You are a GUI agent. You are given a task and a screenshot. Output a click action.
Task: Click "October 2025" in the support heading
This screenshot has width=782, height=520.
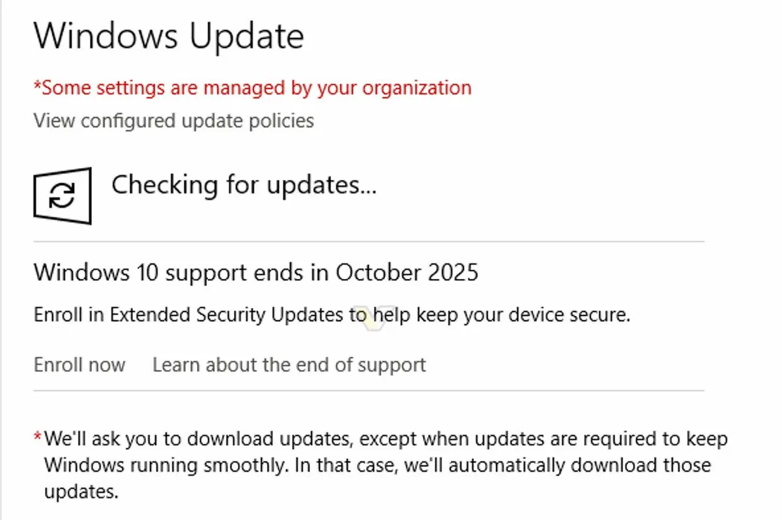(x=407, y=272)
